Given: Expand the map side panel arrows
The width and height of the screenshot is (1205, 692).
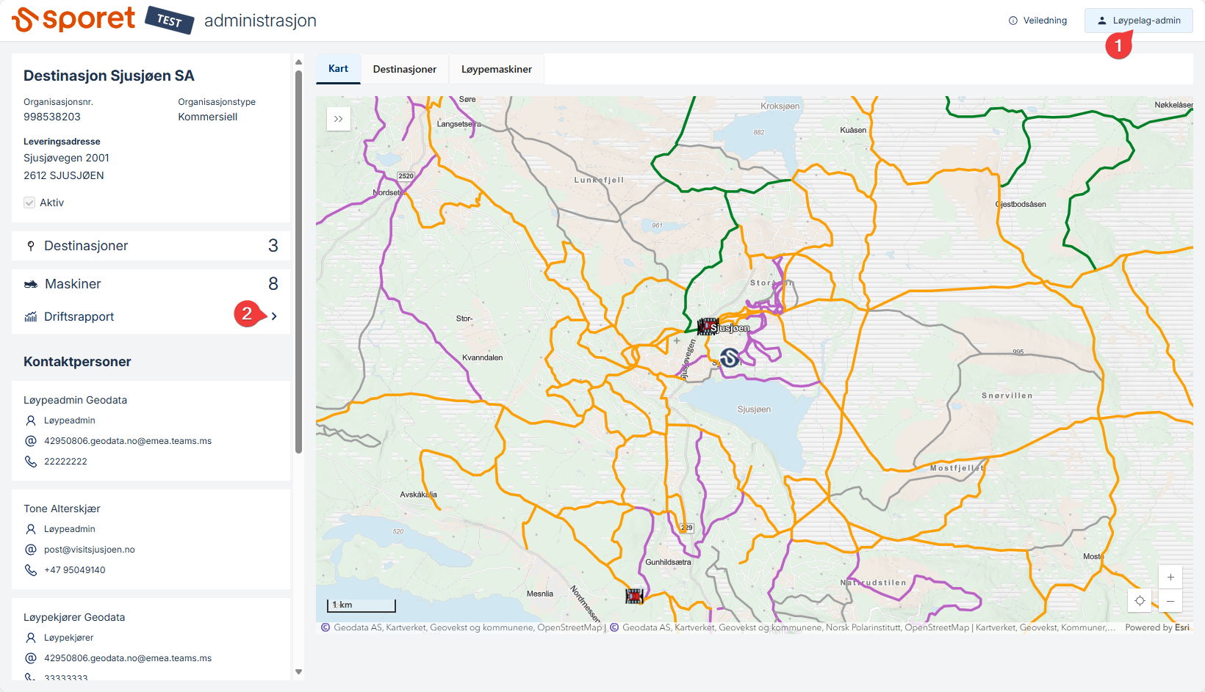Looking at the screenshot, I should [338, 119].
